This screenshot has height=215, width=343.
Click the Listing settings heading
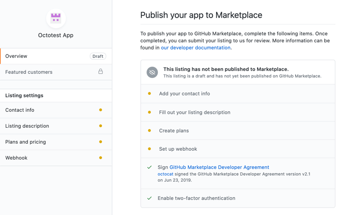[x=24, y=95]
